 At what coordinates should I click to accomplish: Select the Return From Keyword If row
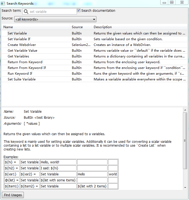(x=94, y=68)
